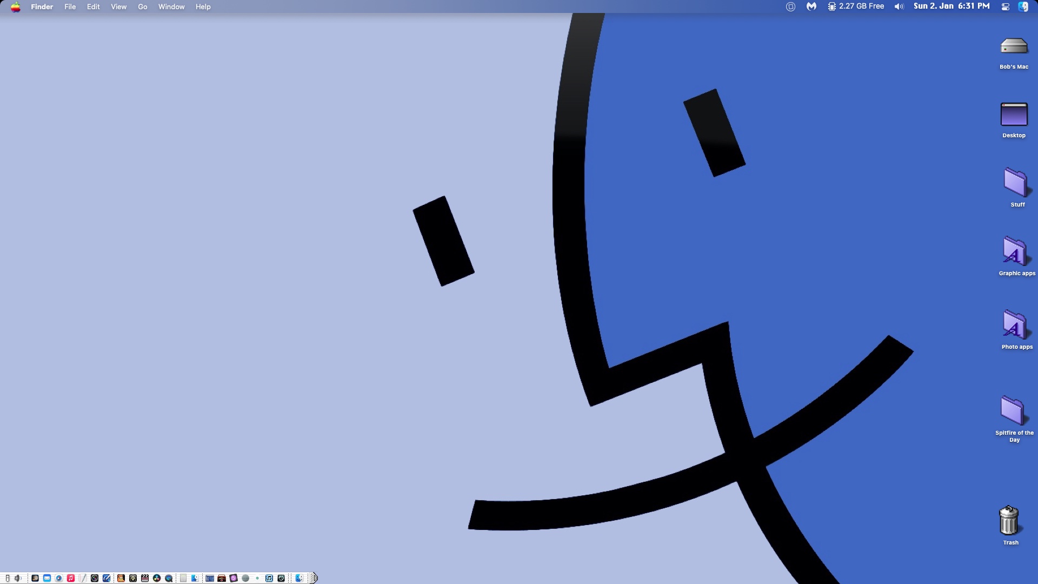This screenshot has height=584, width=1038.
Task: Open the File menu
Action: 70,7
